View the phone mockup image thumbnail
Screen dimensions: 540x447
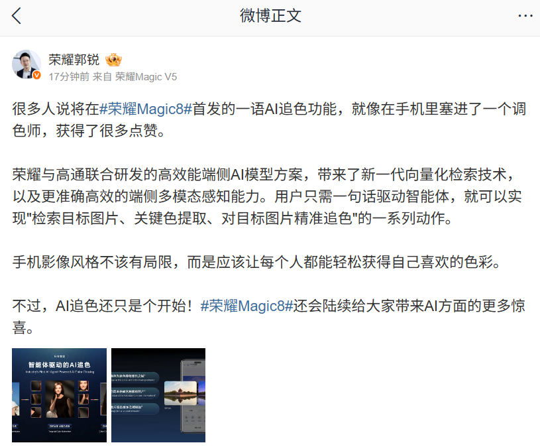[158, 395]
